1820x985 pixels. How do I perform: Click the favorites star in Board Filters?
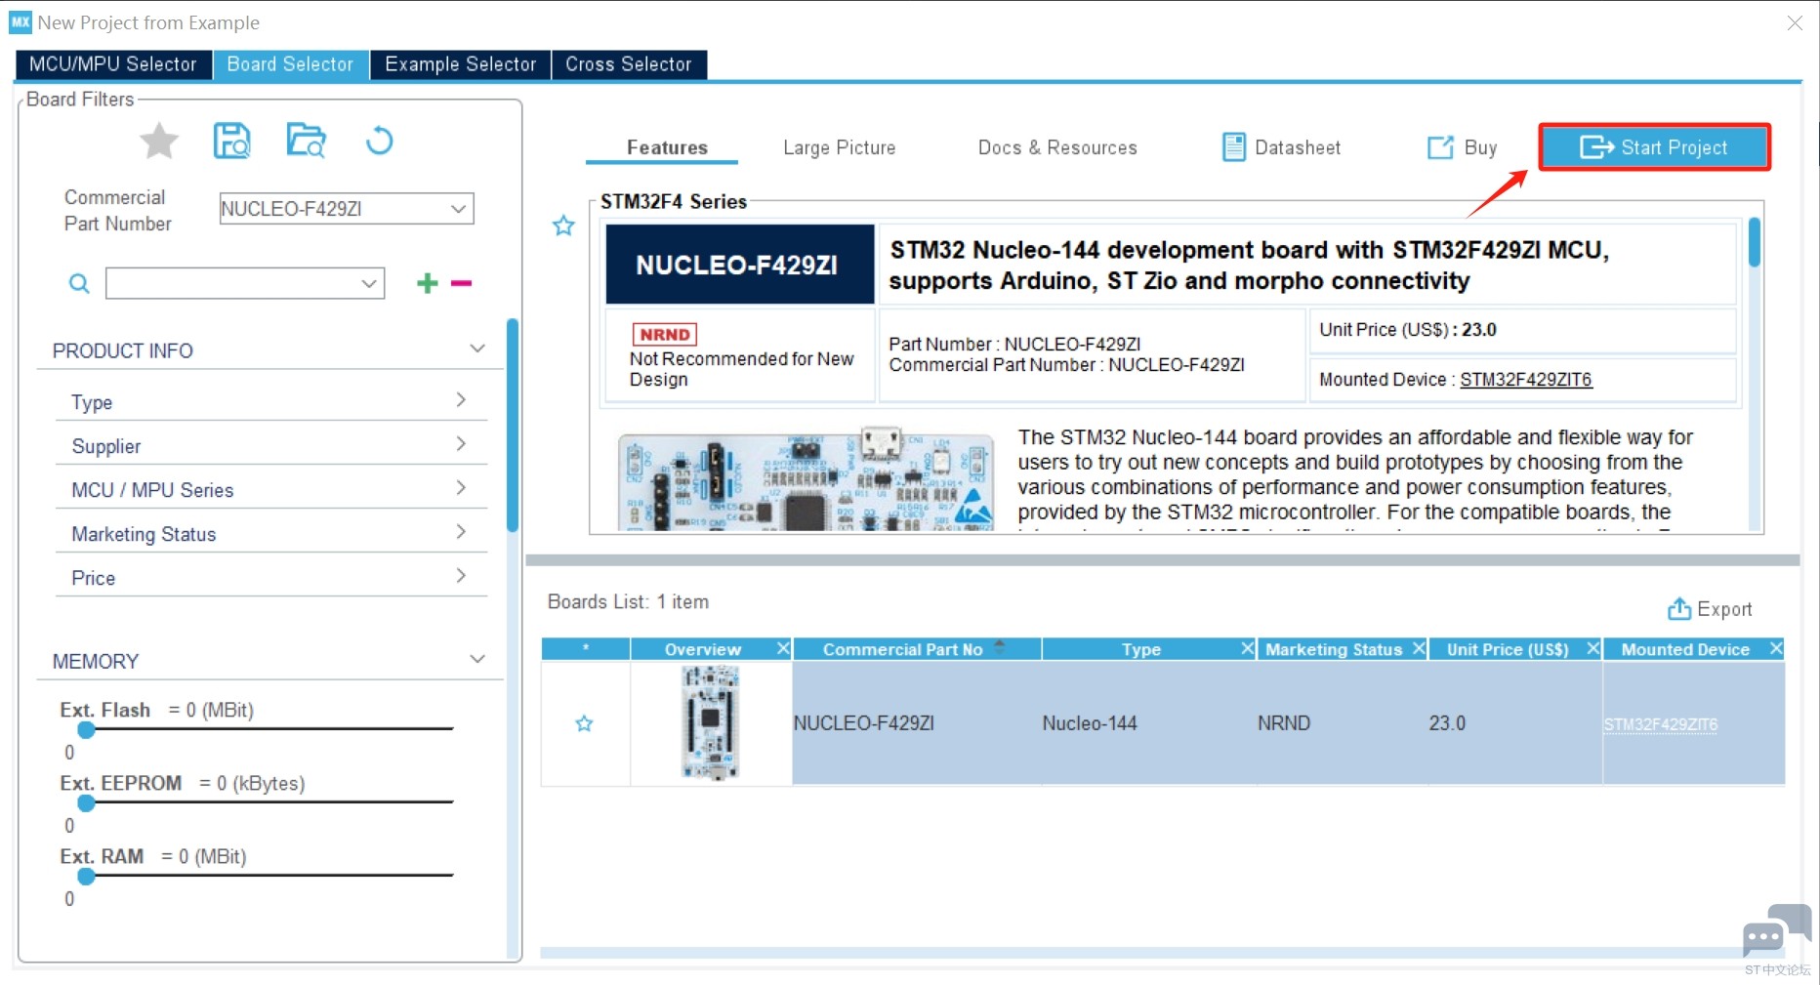pyautogui.click(x=159, y=142)
